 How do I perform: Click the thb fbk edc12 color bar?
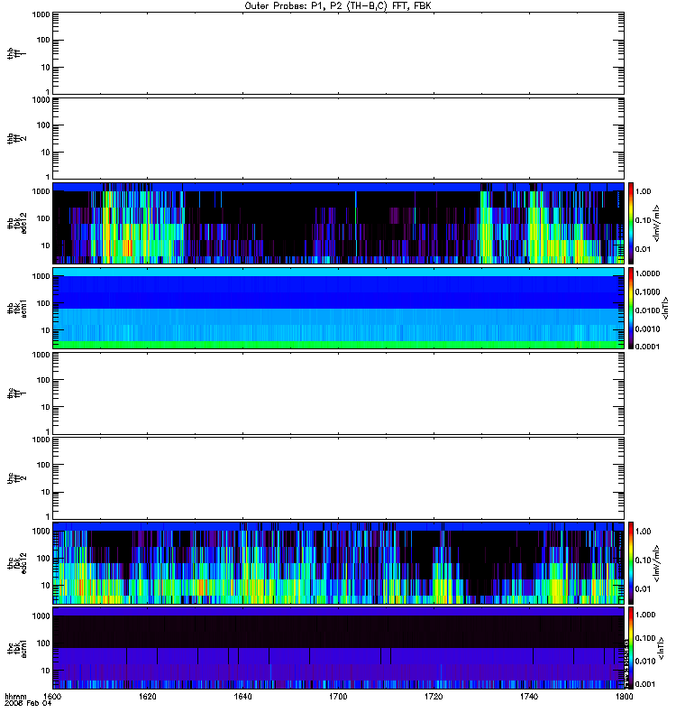pos(630,223)
